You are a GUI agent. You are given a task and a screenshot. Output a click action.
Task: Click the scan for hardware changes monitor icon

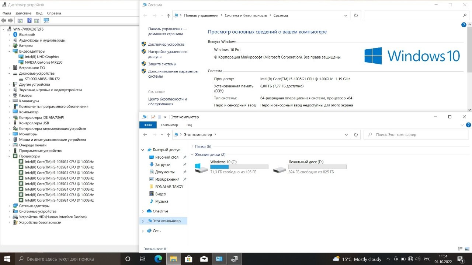(46, 21)
